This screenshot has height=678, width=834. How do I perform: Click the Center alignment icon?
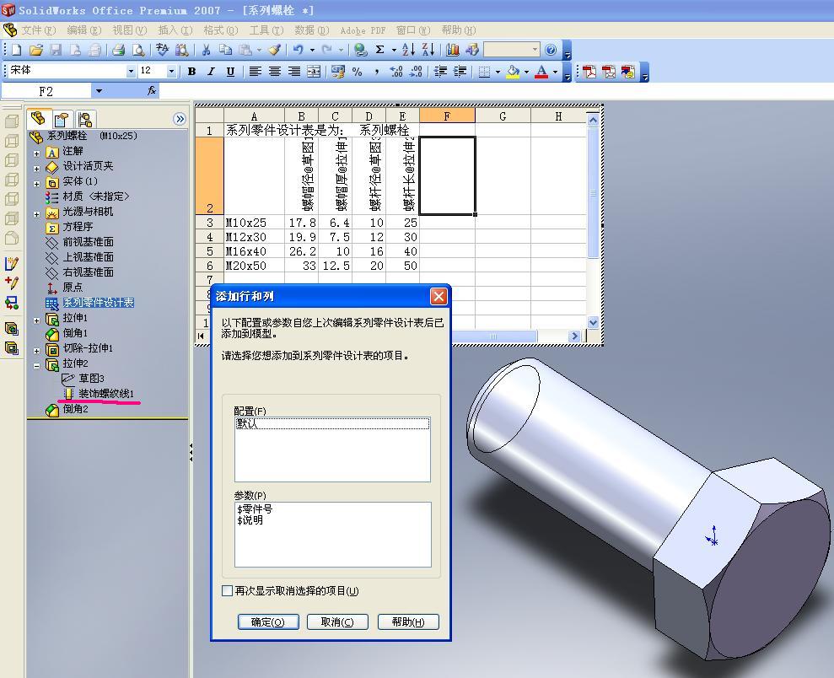tap(274, 71)
